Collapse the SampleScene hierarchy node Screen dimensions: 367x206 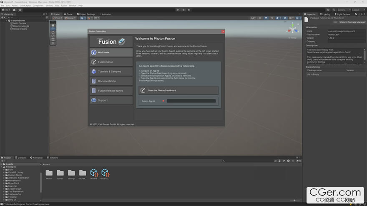point(7,20)
